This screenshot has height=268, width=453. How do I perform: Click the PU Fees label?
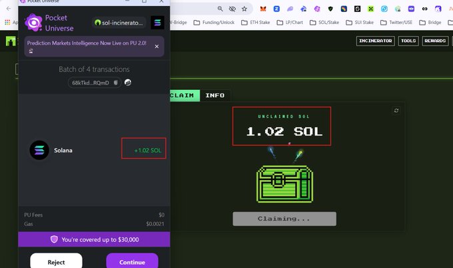tap(33, 215)
